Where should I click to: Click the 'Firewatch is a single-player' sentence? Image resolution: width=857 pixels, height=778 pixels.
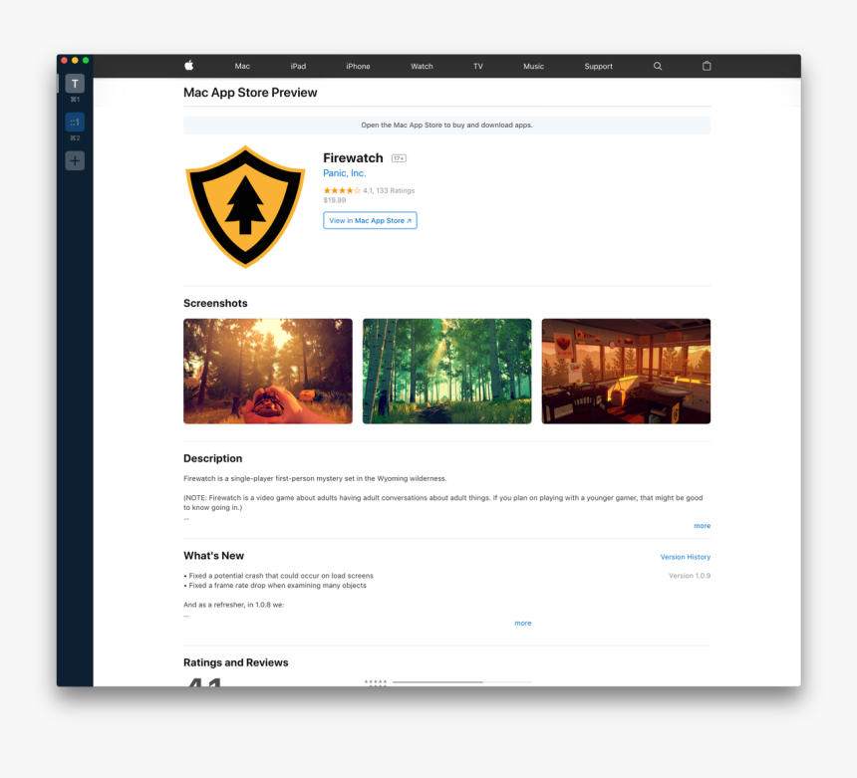[315, 478]
